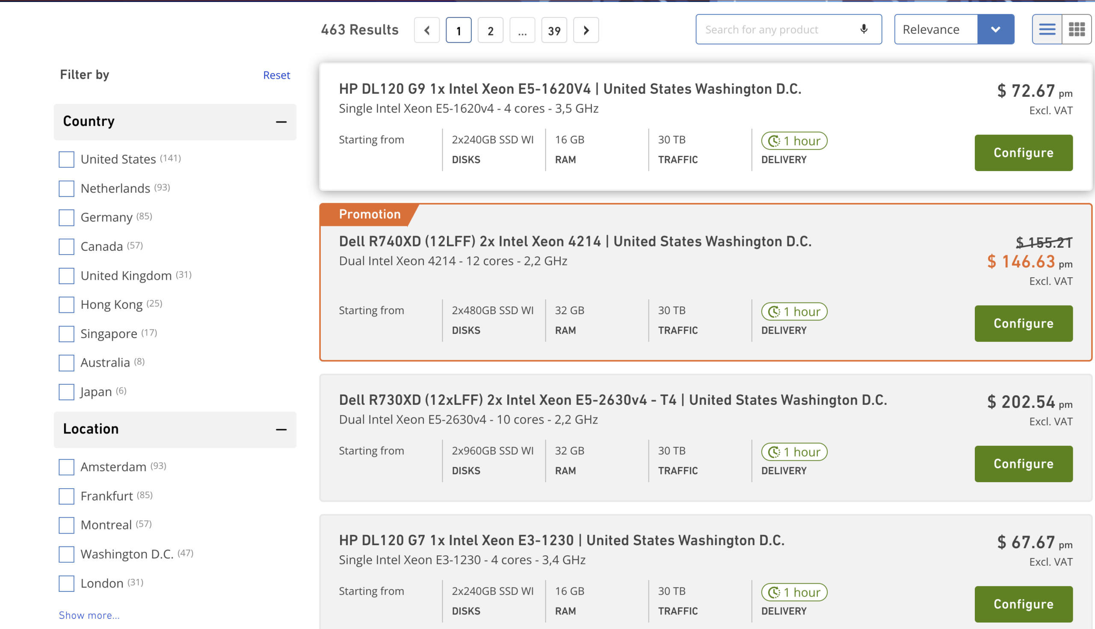Focus the product search field
Viewport: 1095px width, 629px height.
click(777, 30)
